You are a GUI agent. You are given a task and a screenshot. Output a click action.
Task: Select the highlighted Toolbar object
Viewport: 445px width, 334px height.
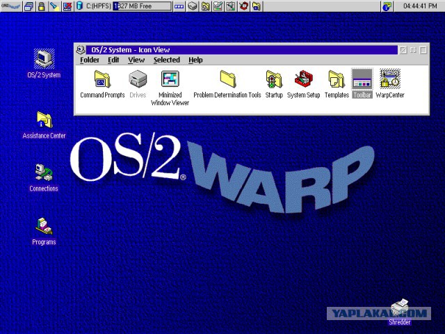click(362, 83)
